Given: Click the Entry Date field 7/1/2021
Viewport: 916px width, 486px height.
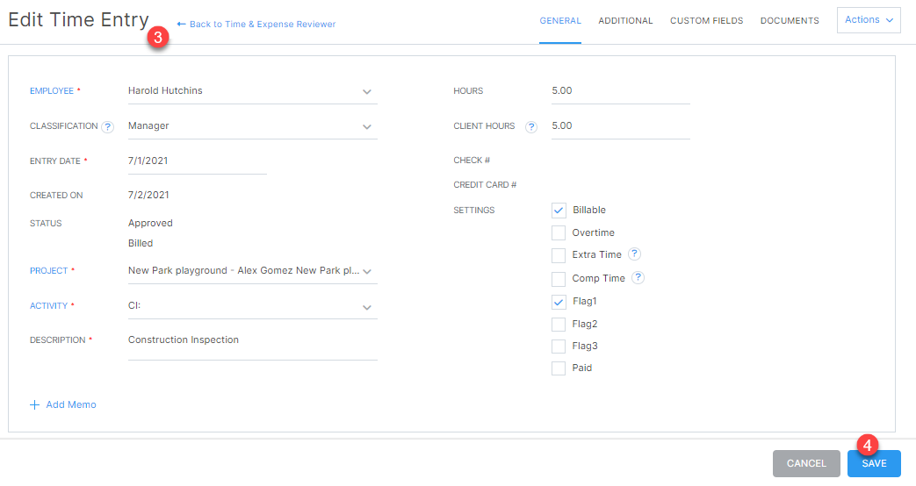Looking at the screenshot, I should click(197, 161).
